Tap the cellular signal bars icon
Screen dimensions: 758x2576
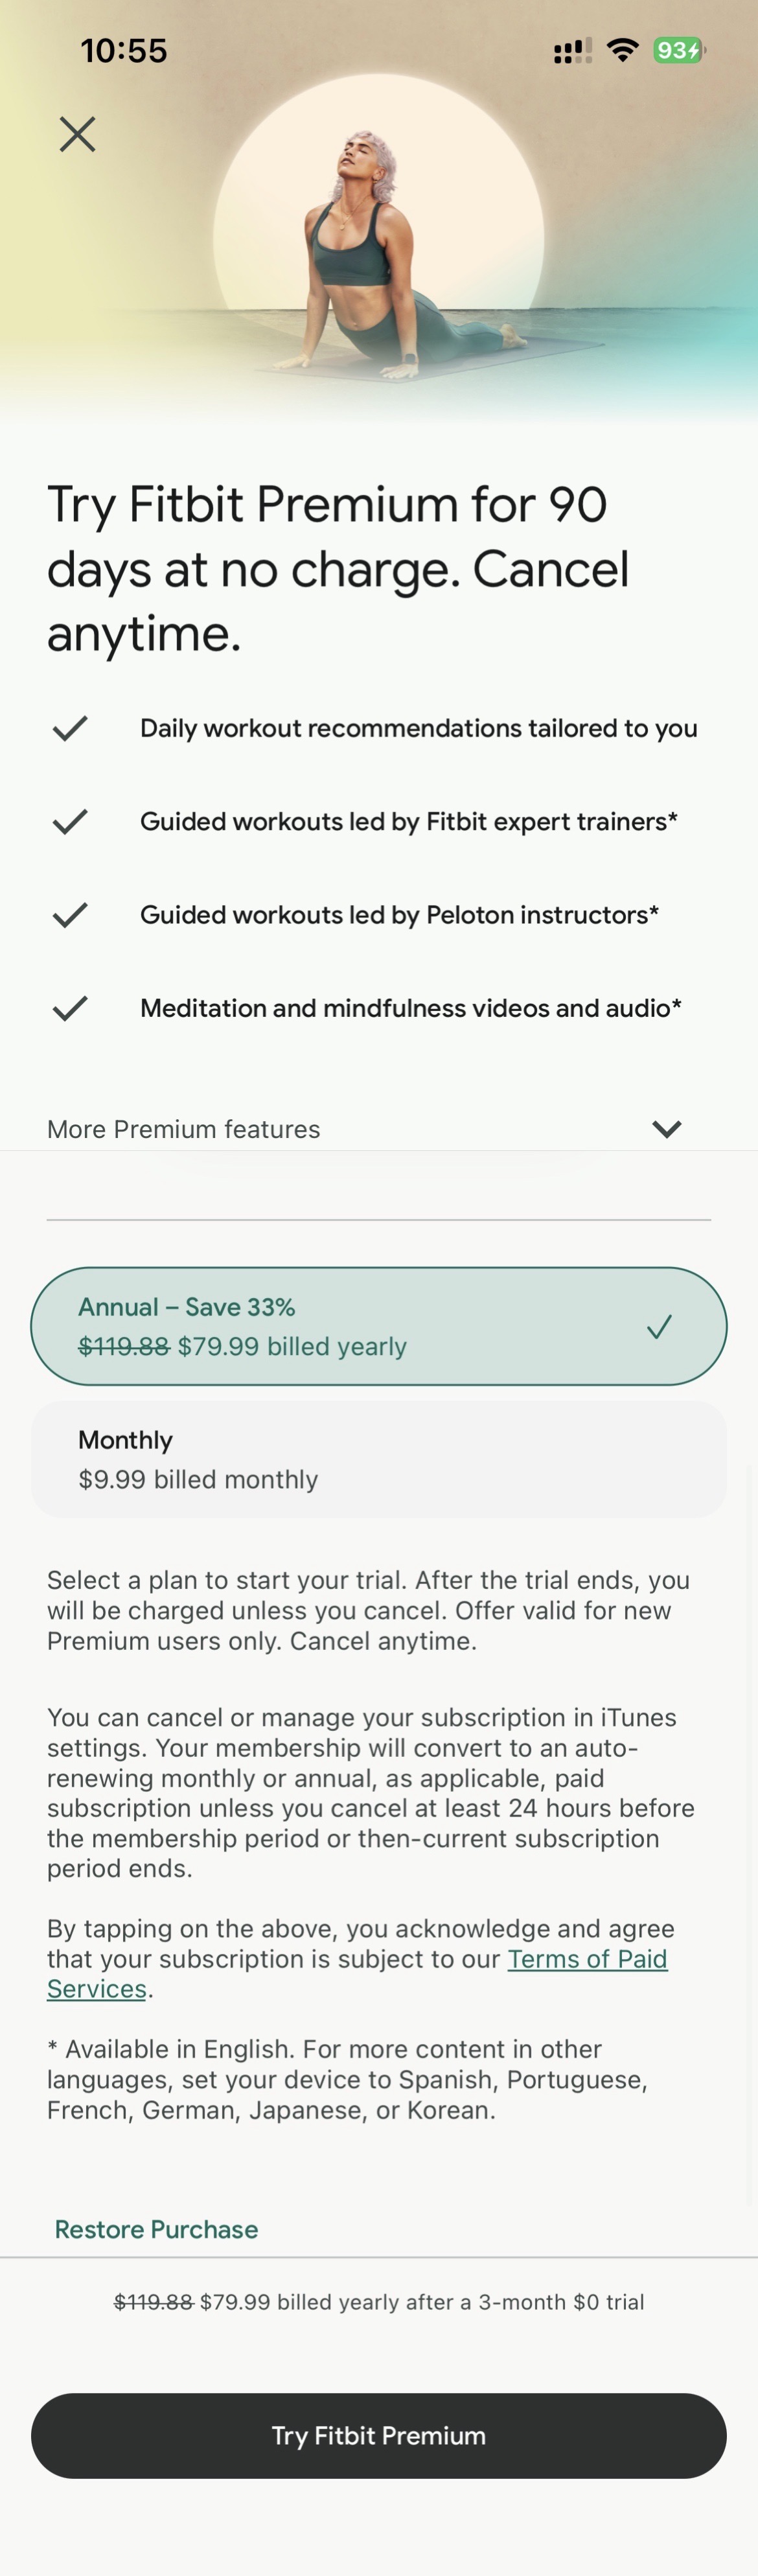(x=572, y=51)
